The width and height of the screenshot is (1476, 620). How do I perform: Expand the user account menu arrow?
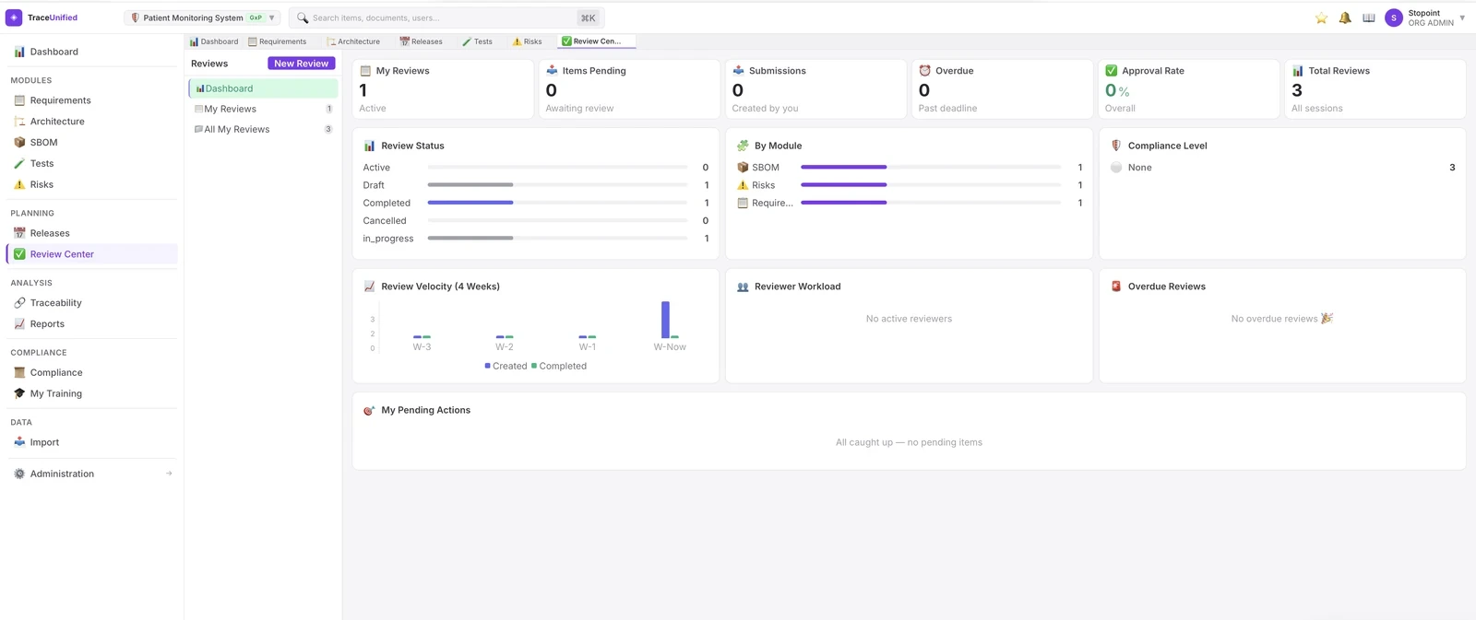pyautogui.click(x=1462, y=18)
